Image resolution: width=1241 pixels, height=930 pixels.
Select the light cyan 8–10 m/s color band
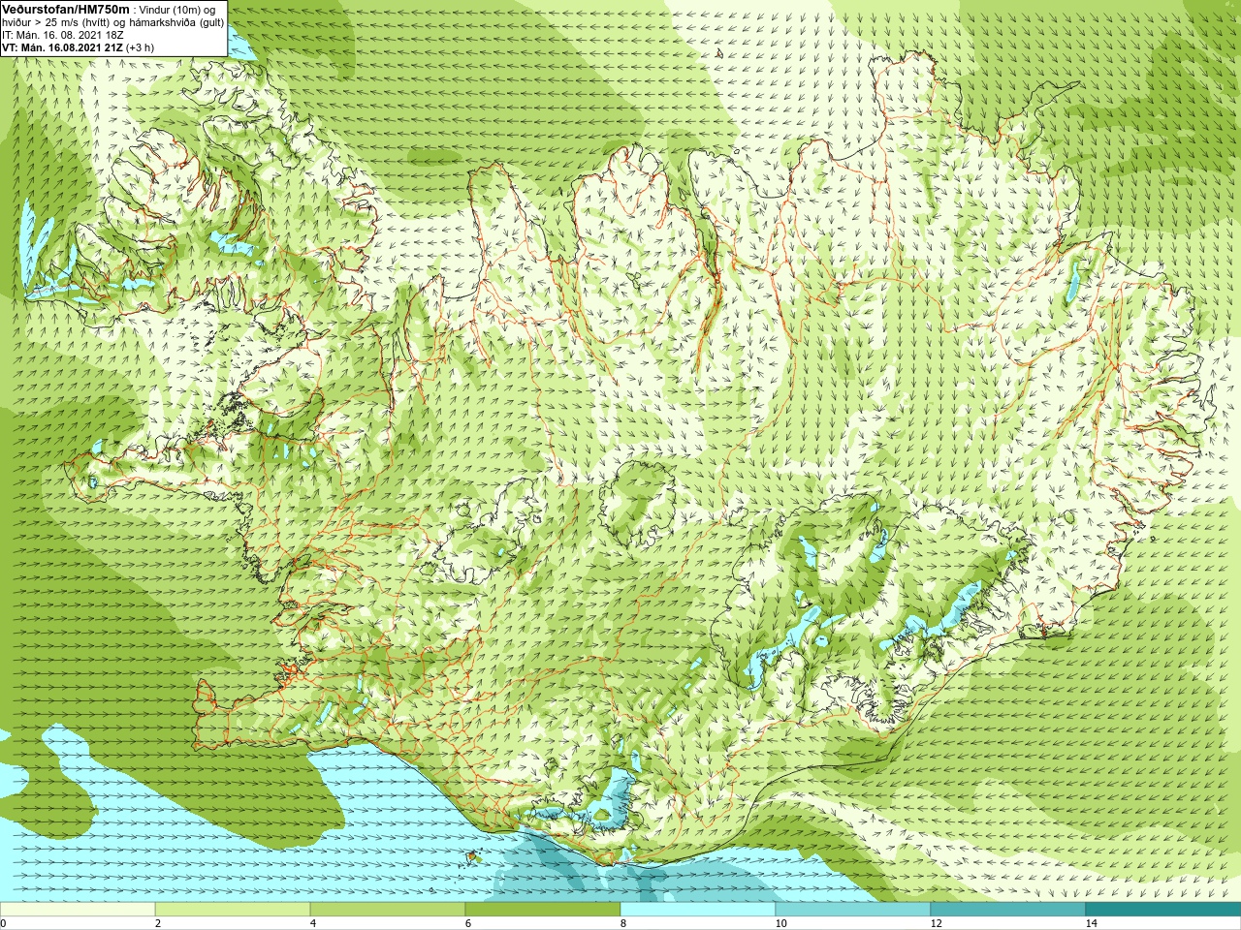pos(698,910)
